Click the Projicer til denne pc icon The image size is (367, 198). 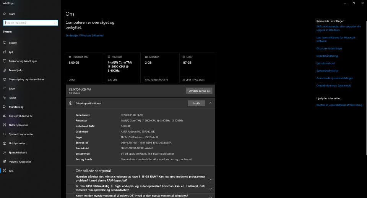coord(5,116)
